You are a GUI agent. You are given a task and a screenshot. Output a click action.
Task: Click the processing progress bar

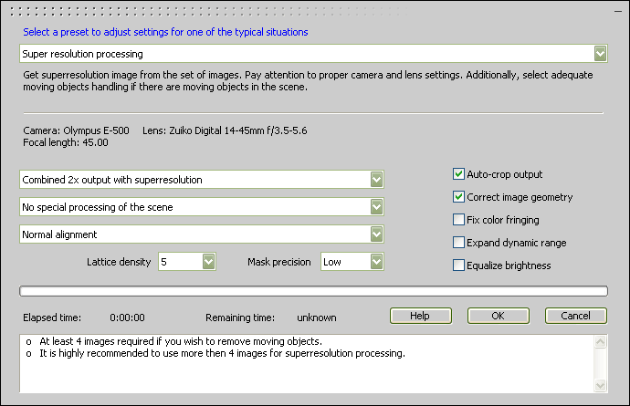(313, 291)
